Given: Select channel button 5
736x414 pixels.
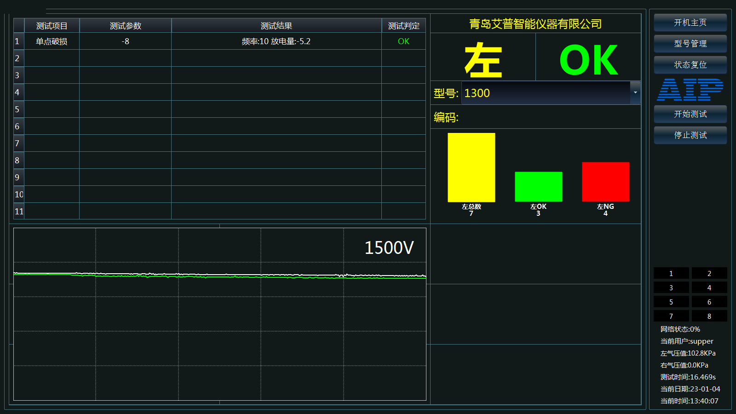Looking at the screenshot, I should click(x=671, y=302).
